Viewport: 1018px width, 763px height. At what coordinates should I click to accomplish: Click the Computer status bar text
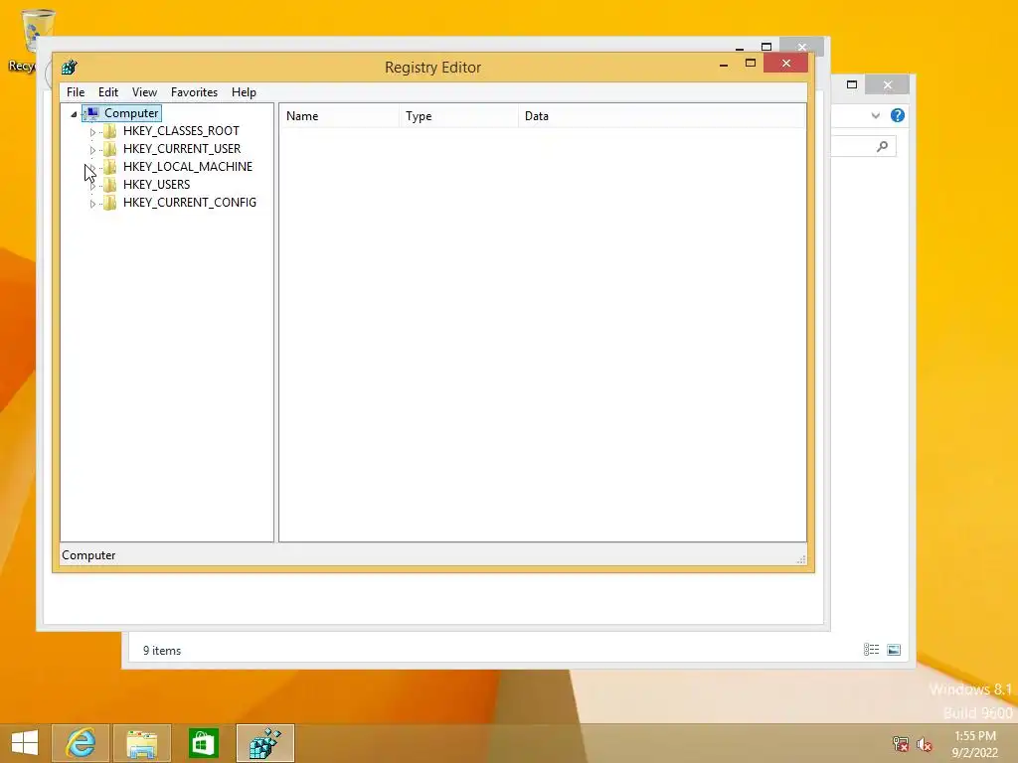[x=88, y=555]
